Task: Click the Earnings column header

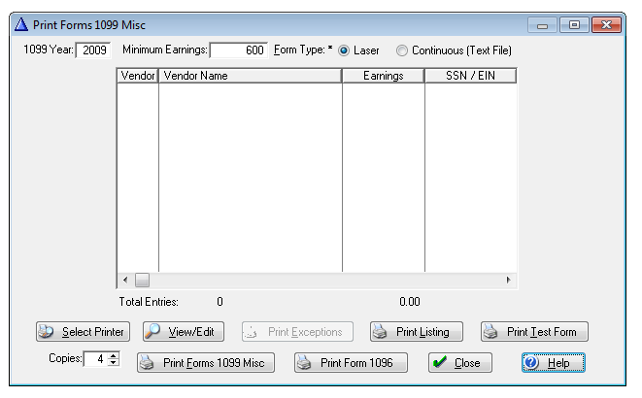Action: pos(383,75)
